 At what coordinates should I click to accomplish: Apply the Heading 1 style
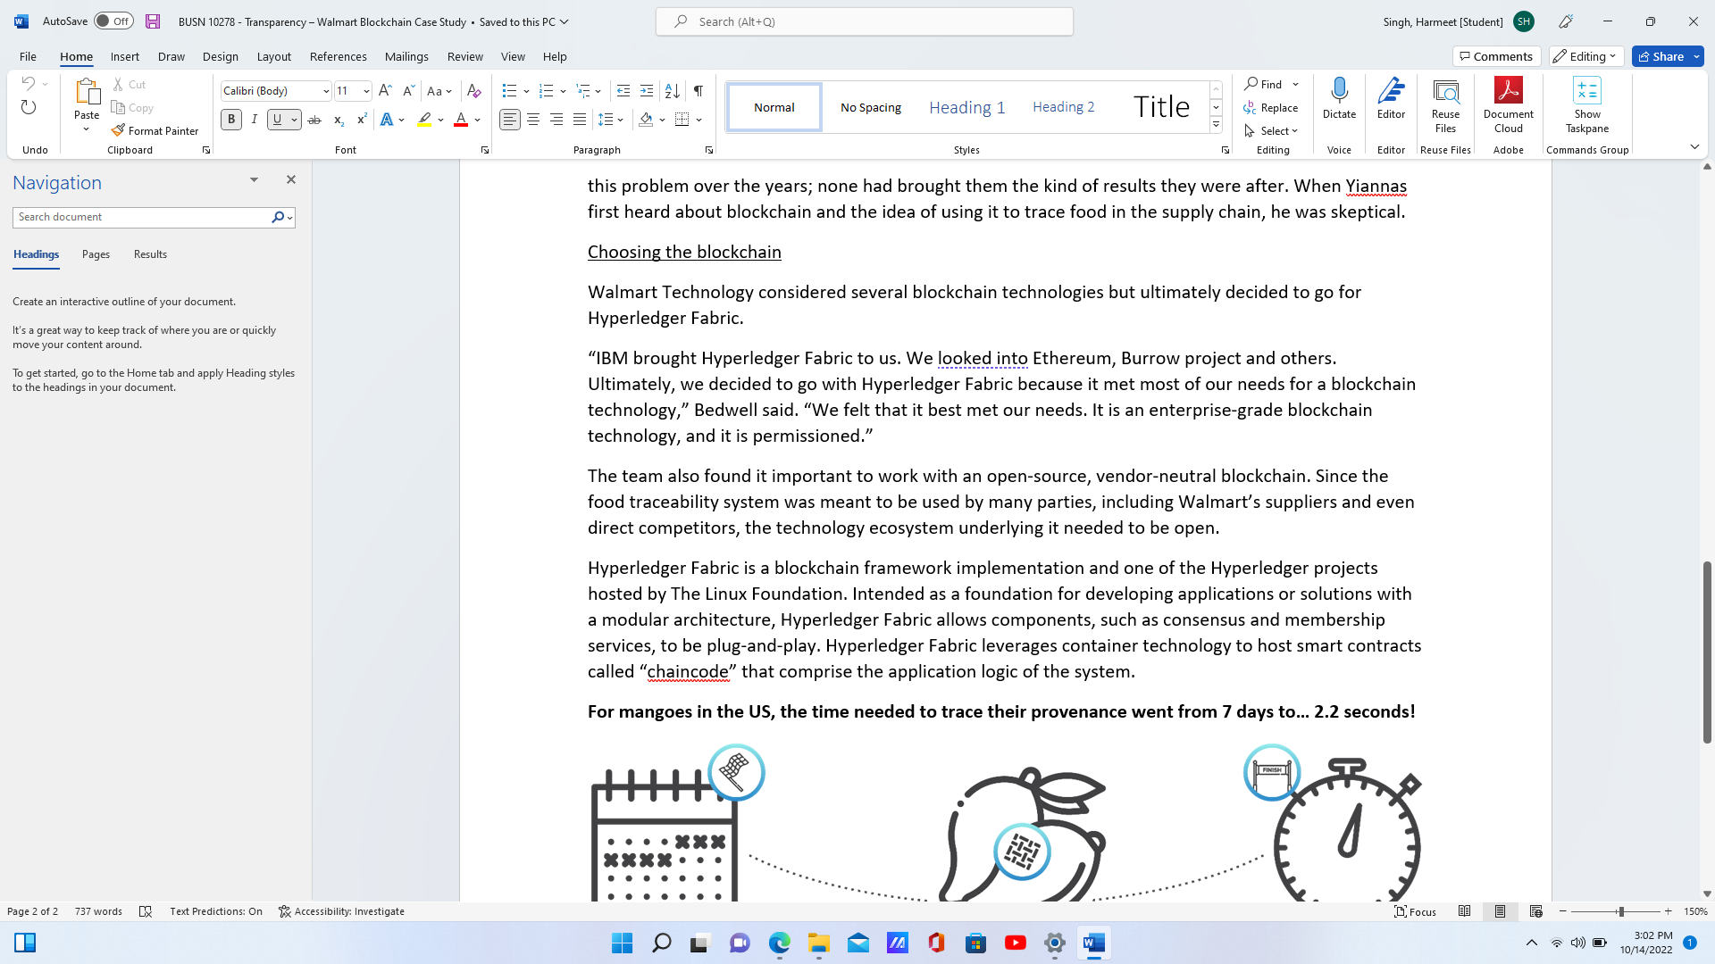[x=966, y=107]
